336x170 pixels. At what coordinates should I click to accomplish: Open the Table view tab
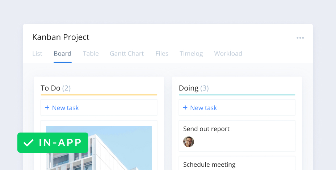pos(91,54)
